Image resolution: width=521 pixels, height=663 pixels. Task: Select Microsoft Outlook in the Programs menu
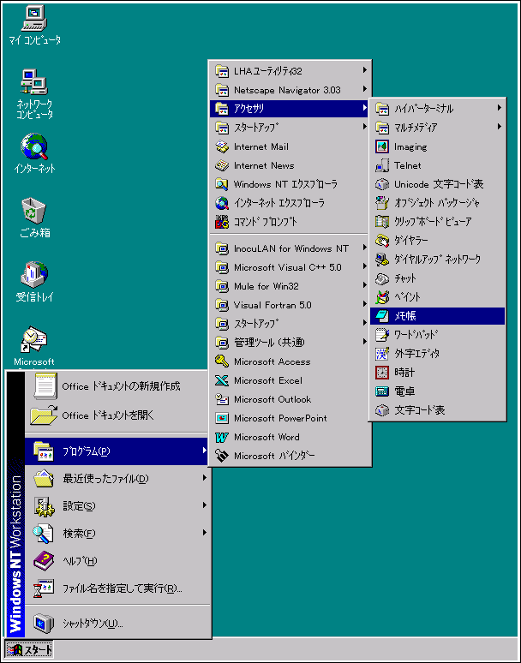pyautogui.click(x=290, y=399)
